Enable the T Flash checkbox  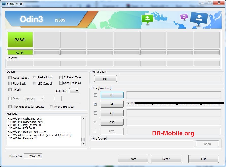click(10, 89)
